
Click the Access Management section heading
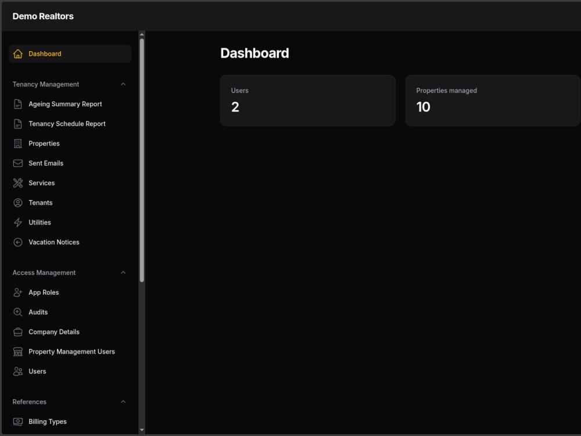[44, 273]
